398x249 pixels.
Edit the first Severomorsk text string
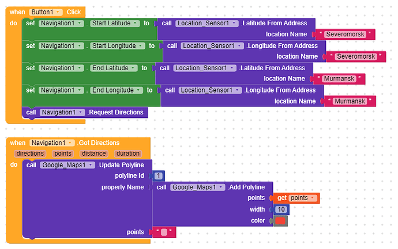[342, 35]
